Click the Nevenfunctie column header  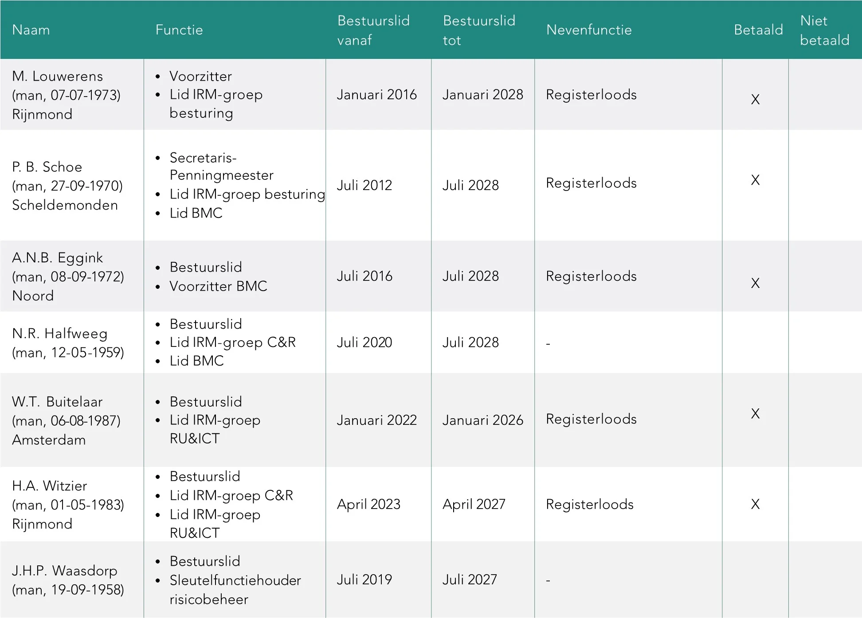pyautogui.click(x=589, y=30)
